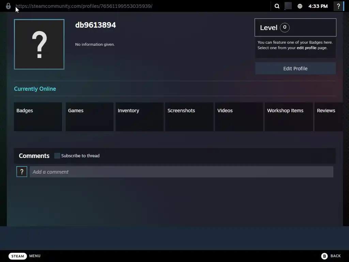This screenshot has height=262, width=349.
Task: Follow the edit profile link in badge text
Action: click(306, 48)
